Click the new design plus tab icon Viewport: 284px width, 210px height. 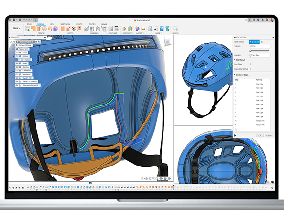point(249,20)
